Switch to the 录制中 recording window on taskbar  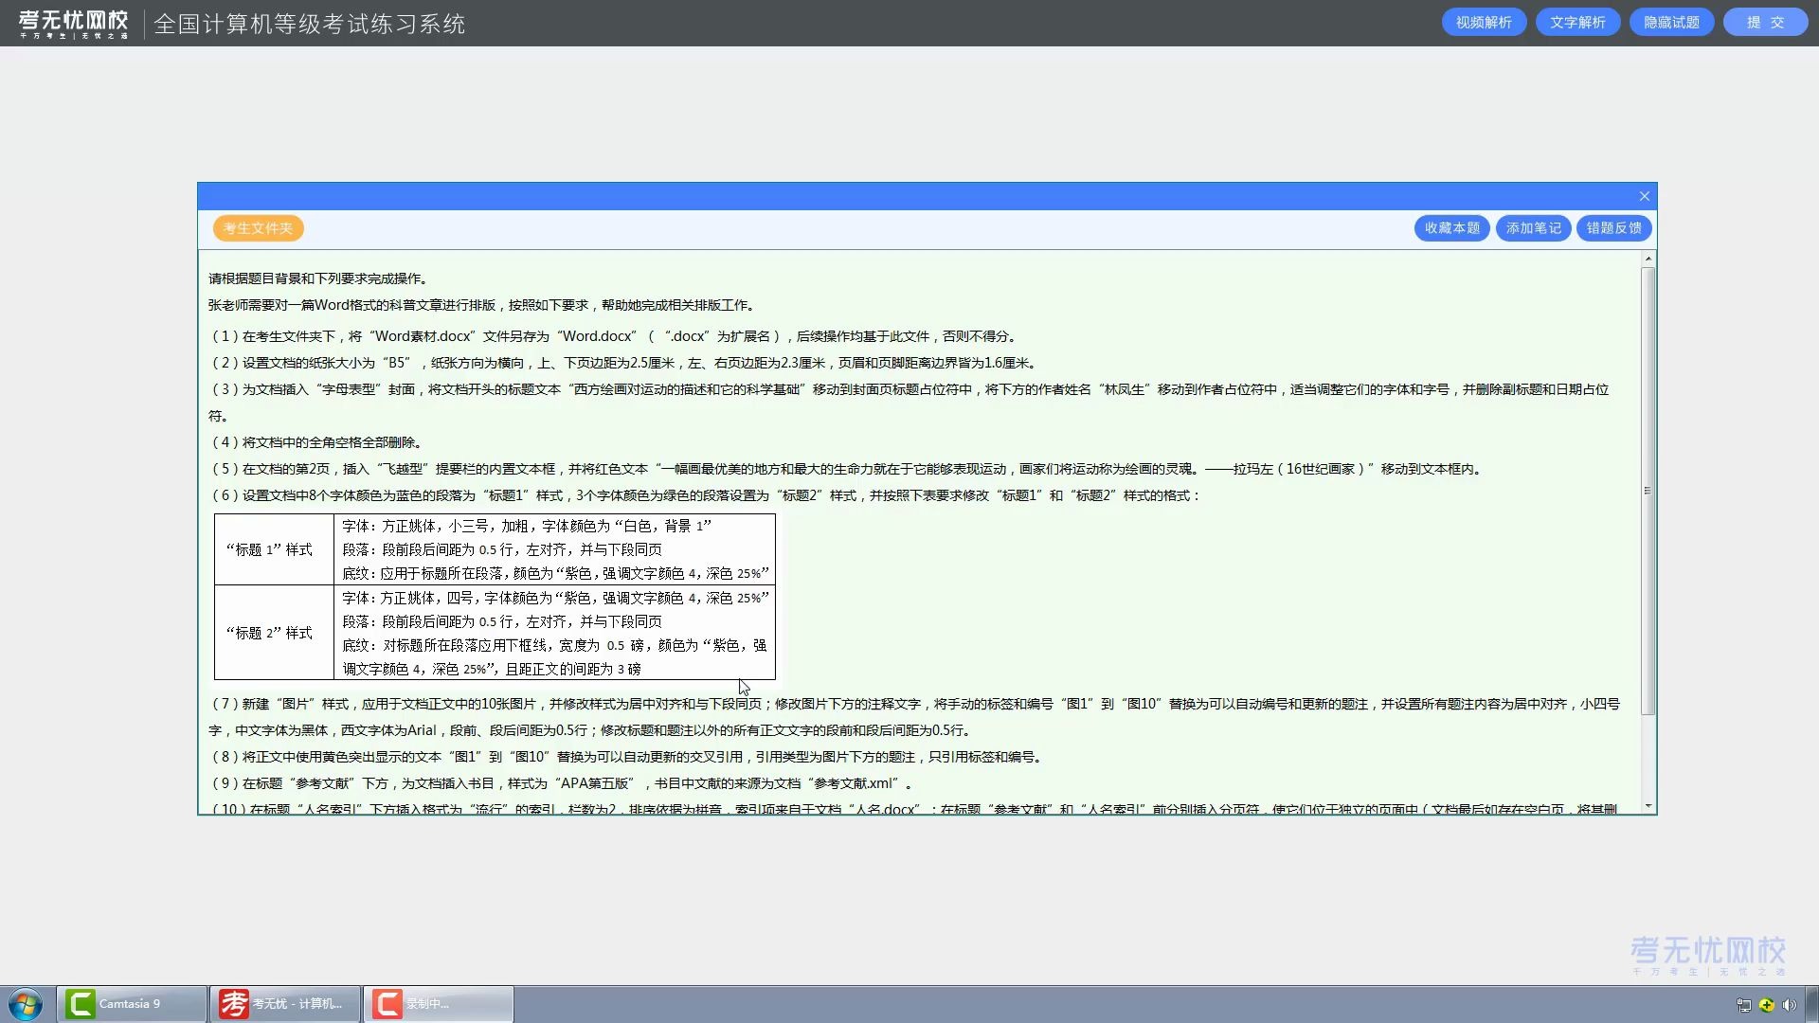pyautogui.click(x=436, y=1003)
